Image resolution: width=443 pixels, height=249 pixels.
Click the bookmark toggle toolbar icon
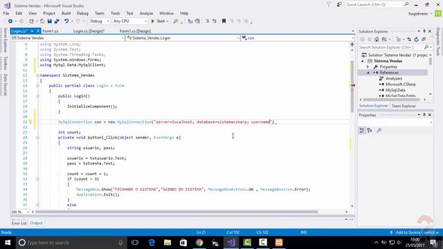pos(224,21)
